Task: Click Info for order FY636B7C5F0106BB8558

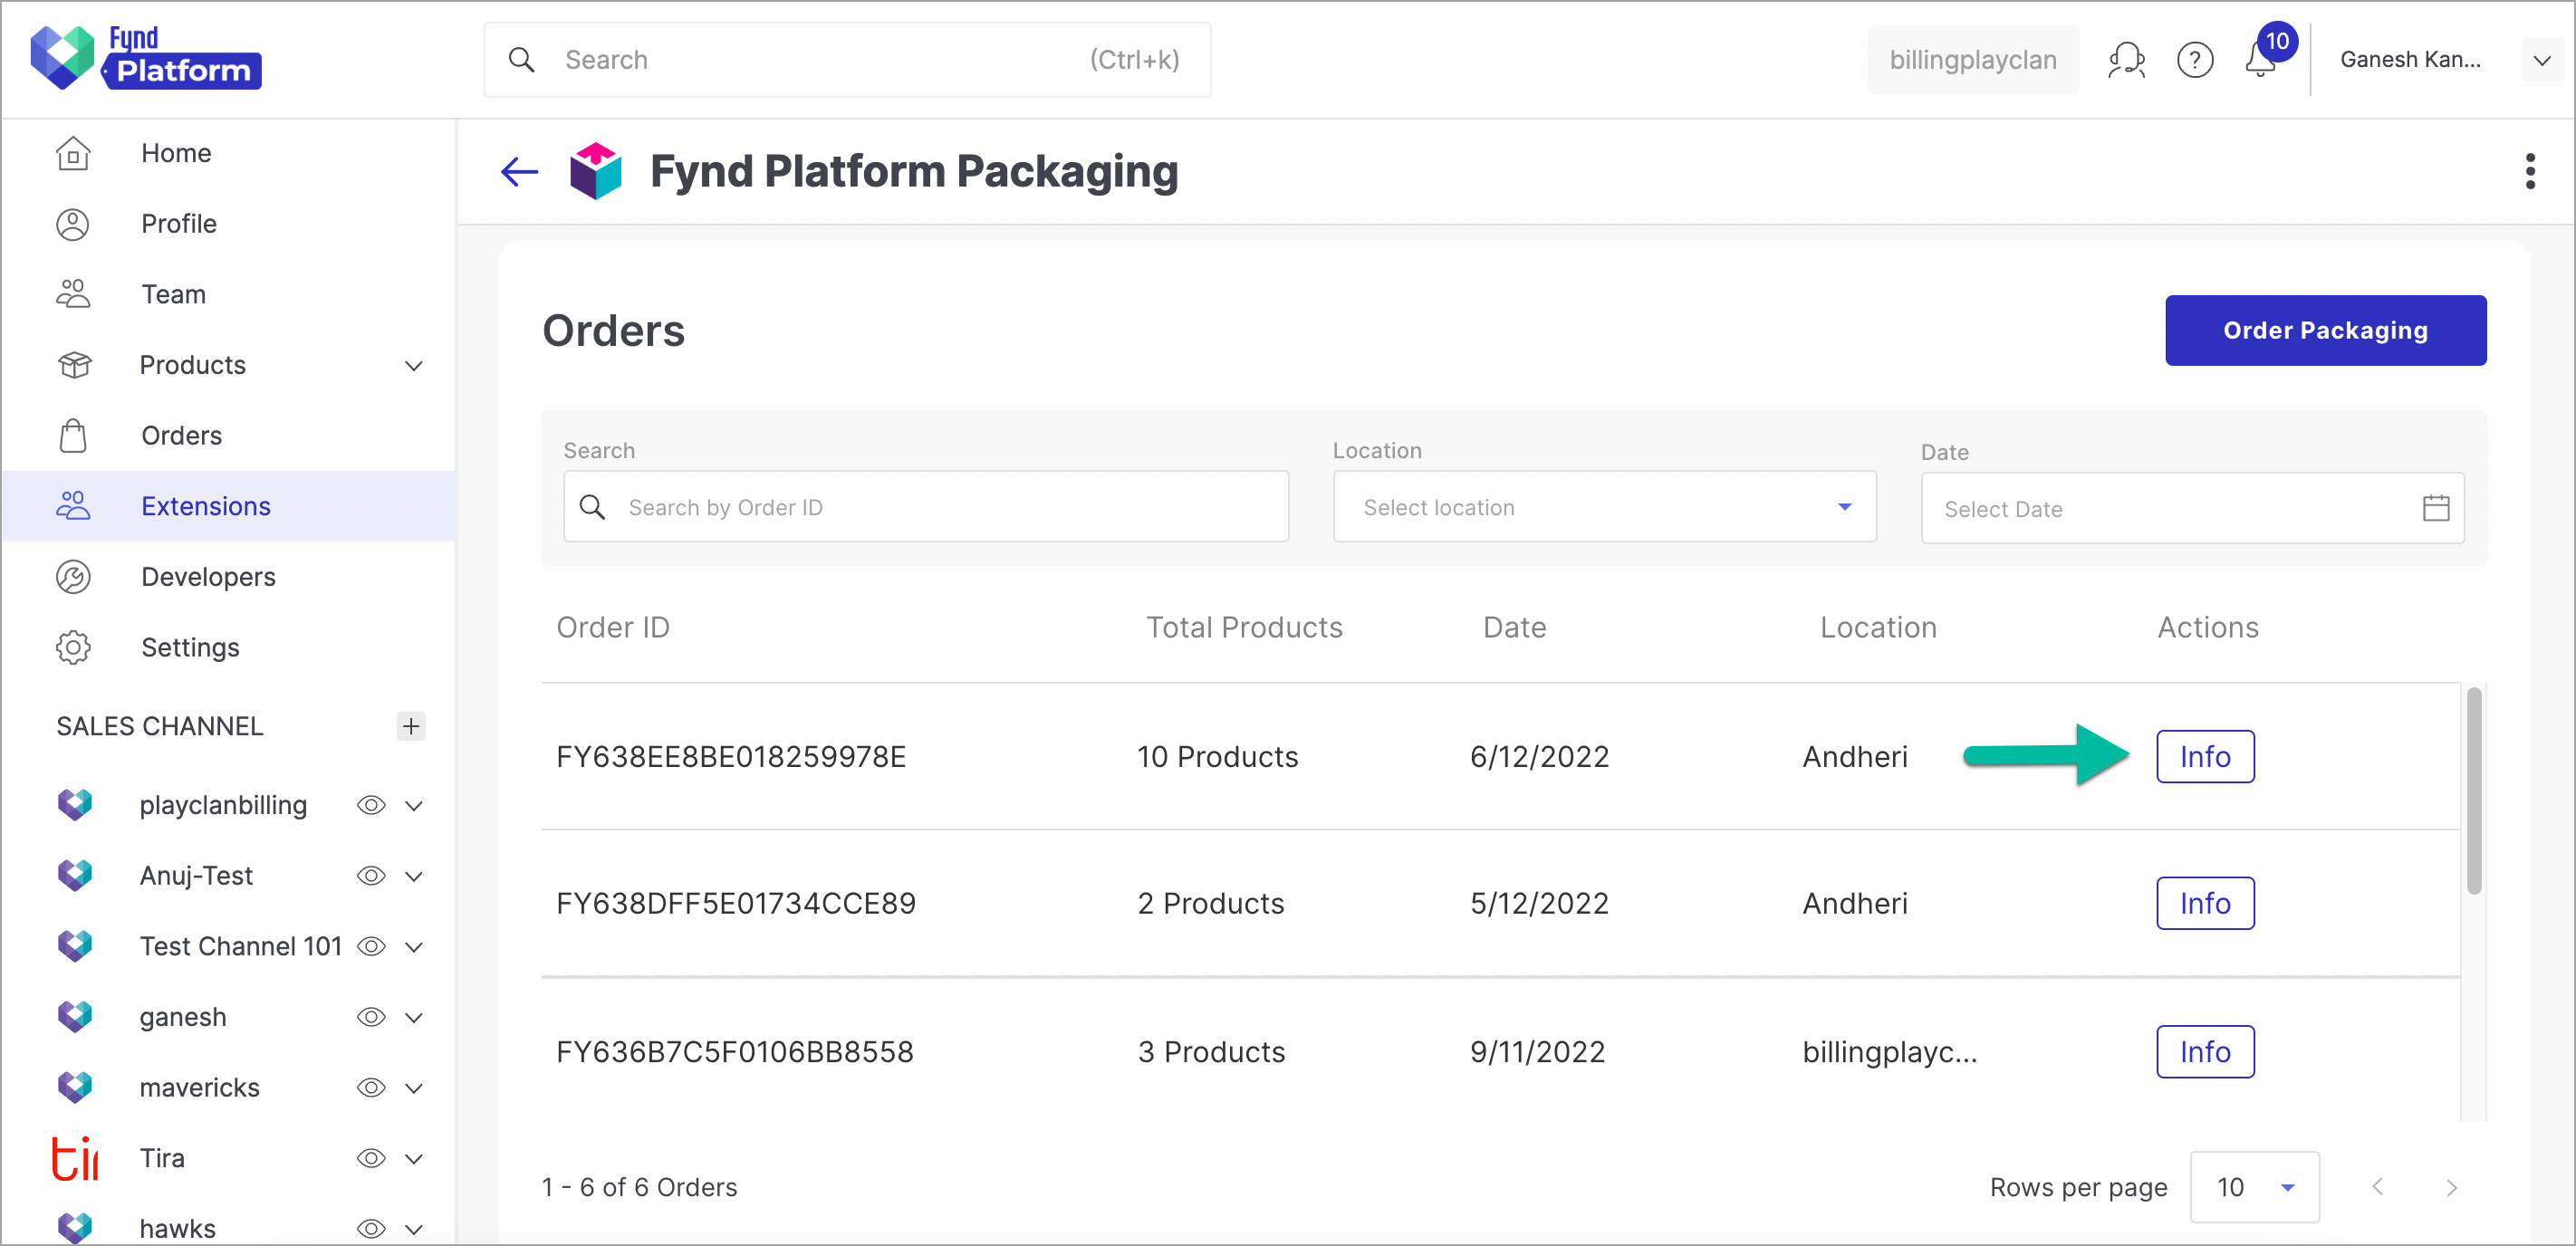Action: (x=2204, y=1052)
